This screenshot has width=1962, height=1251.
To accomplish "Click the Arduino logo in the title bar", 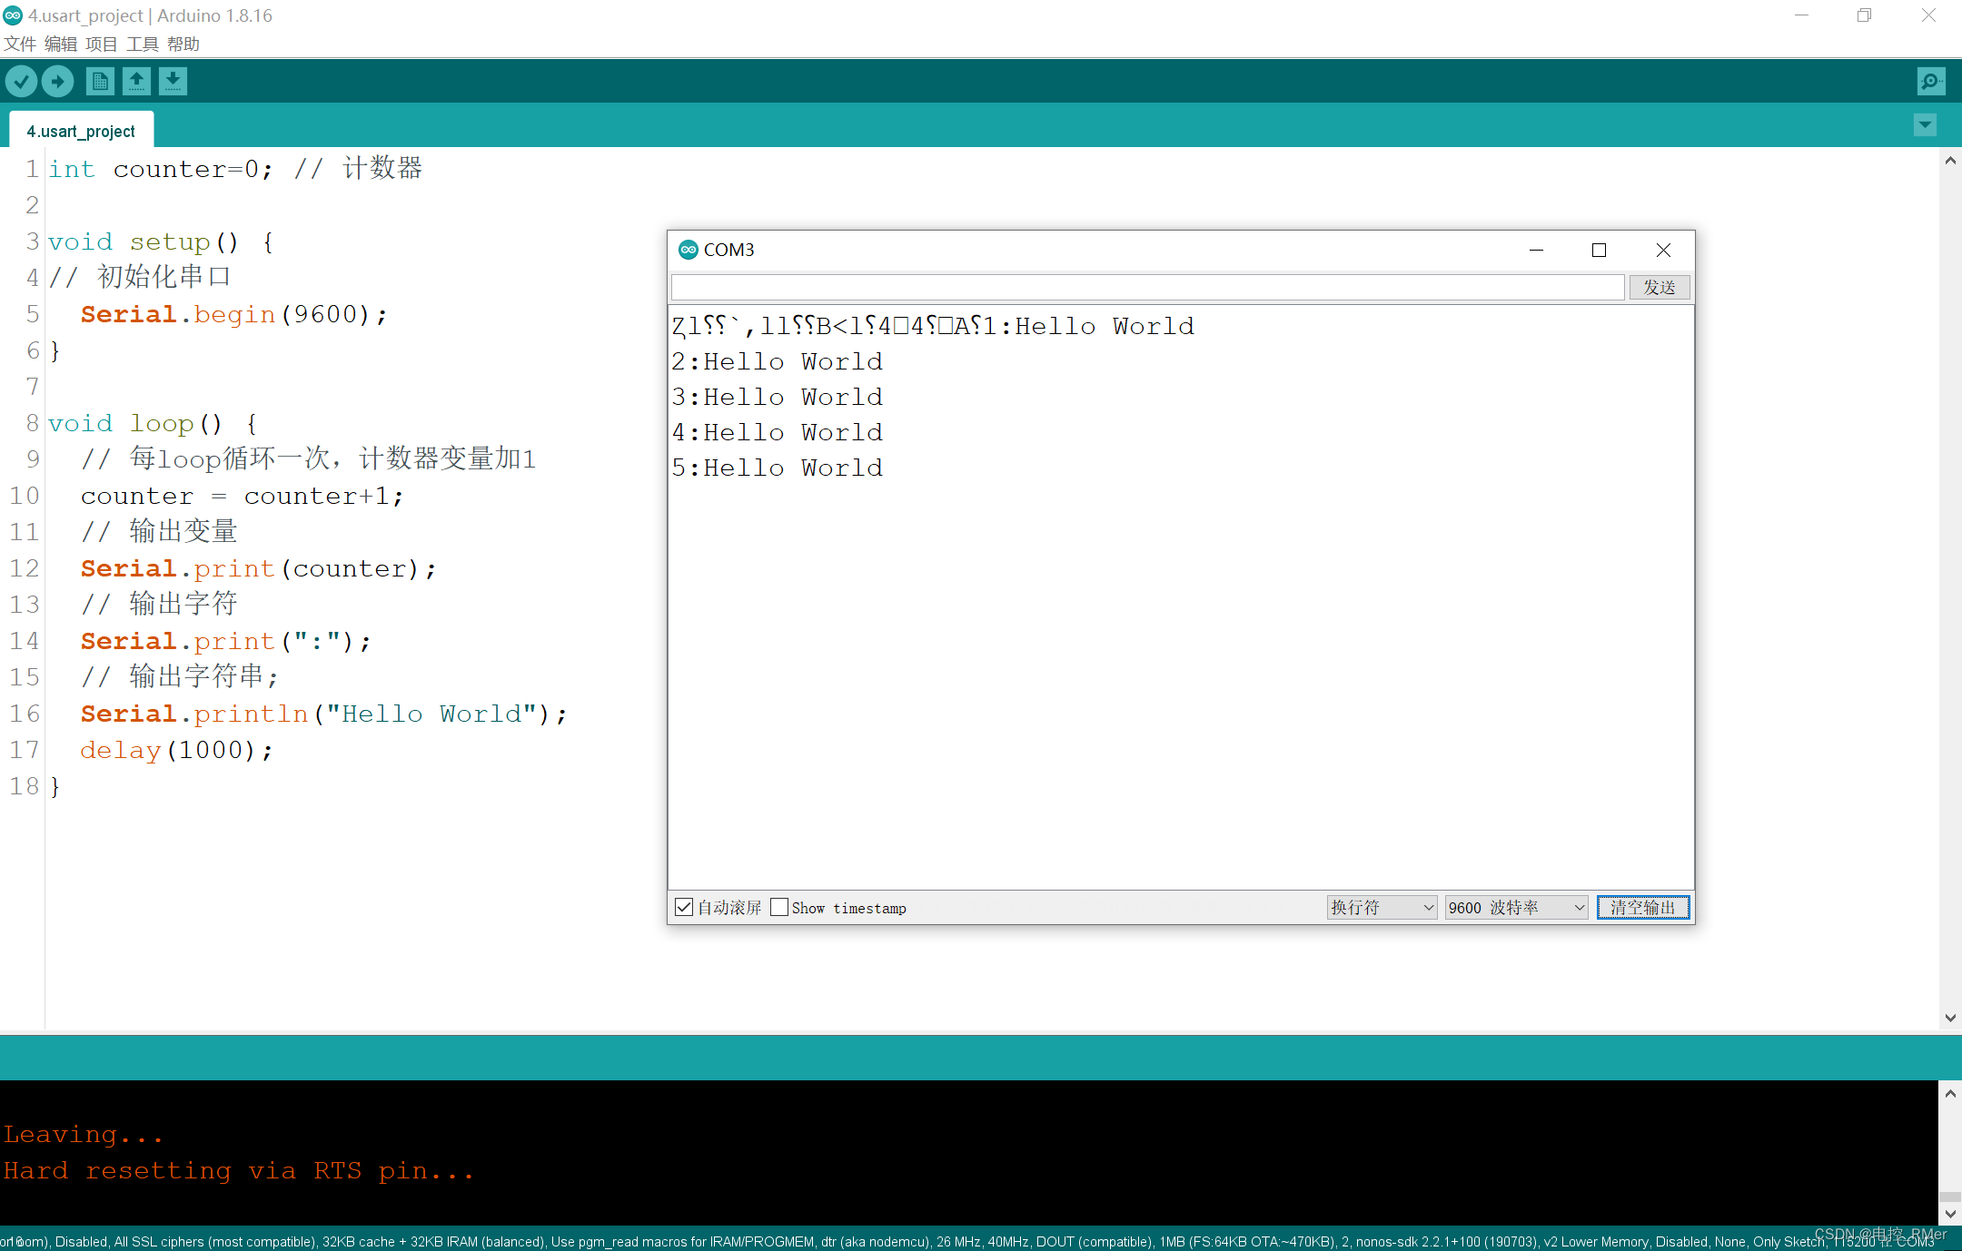I will click(x=12, y=15).
